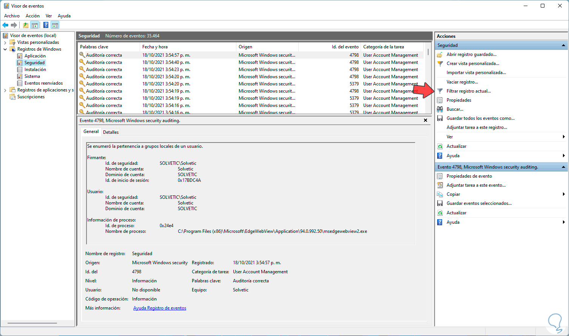Open the Acción menu

tap(32, 16)
